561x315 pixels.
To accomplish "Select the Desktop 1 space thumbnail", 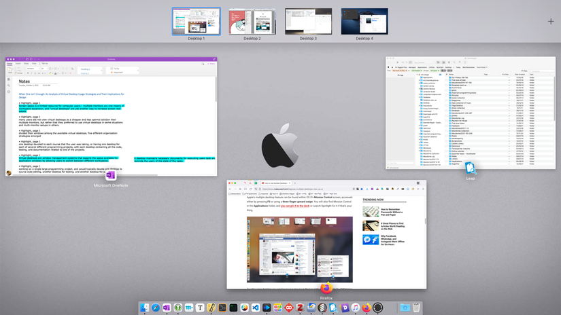I will [196, 22].
